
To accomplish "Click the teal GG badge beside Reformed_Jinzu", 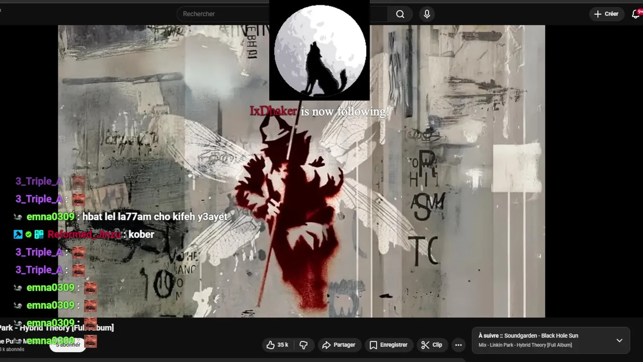I will pyautogui.click(x=39, y=234).
